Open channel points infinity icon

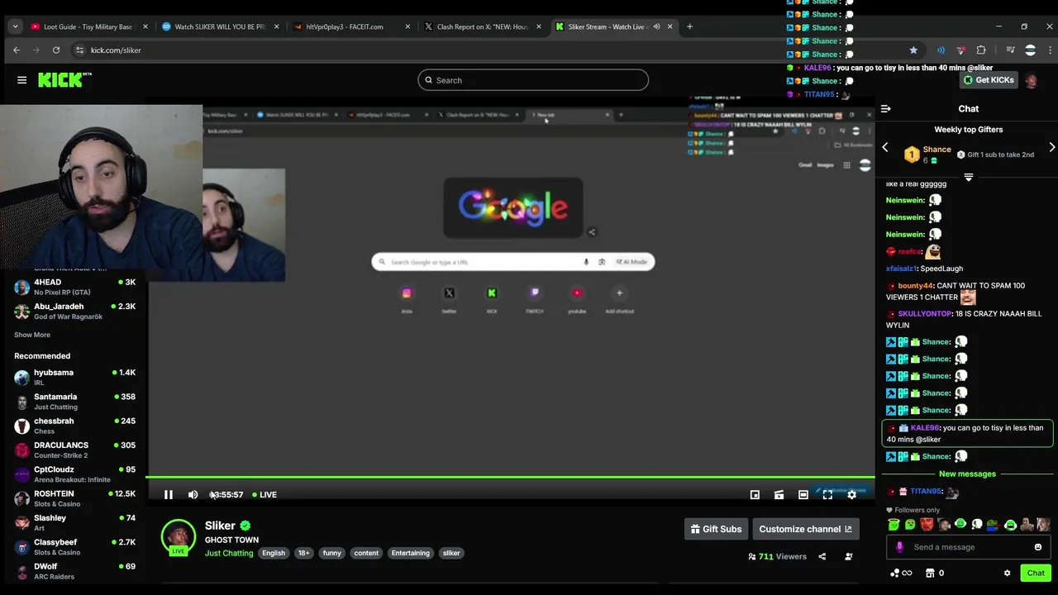tap(901, 573)
